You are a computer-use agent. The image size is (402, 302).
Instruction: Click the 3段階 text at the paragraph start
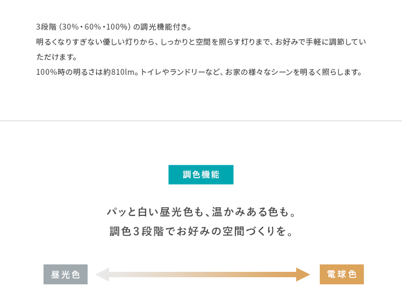pyautogui.click(x=45, y=26)
